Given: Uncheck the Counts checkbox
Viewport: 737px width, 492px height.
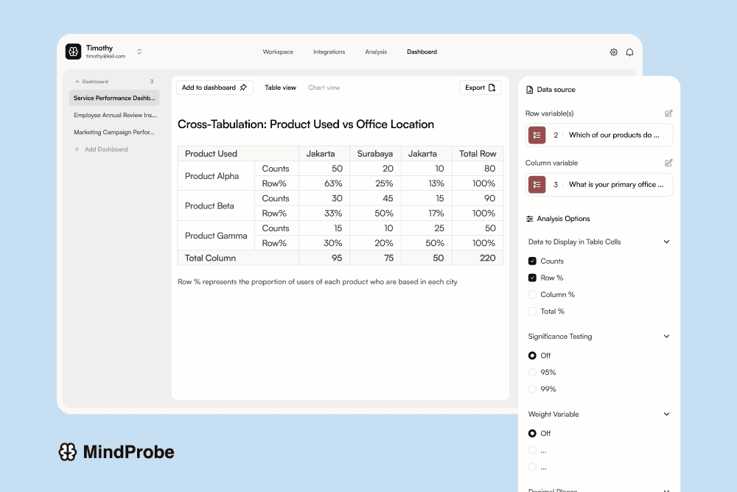Looking at the screenshot, I should (532, 260).
